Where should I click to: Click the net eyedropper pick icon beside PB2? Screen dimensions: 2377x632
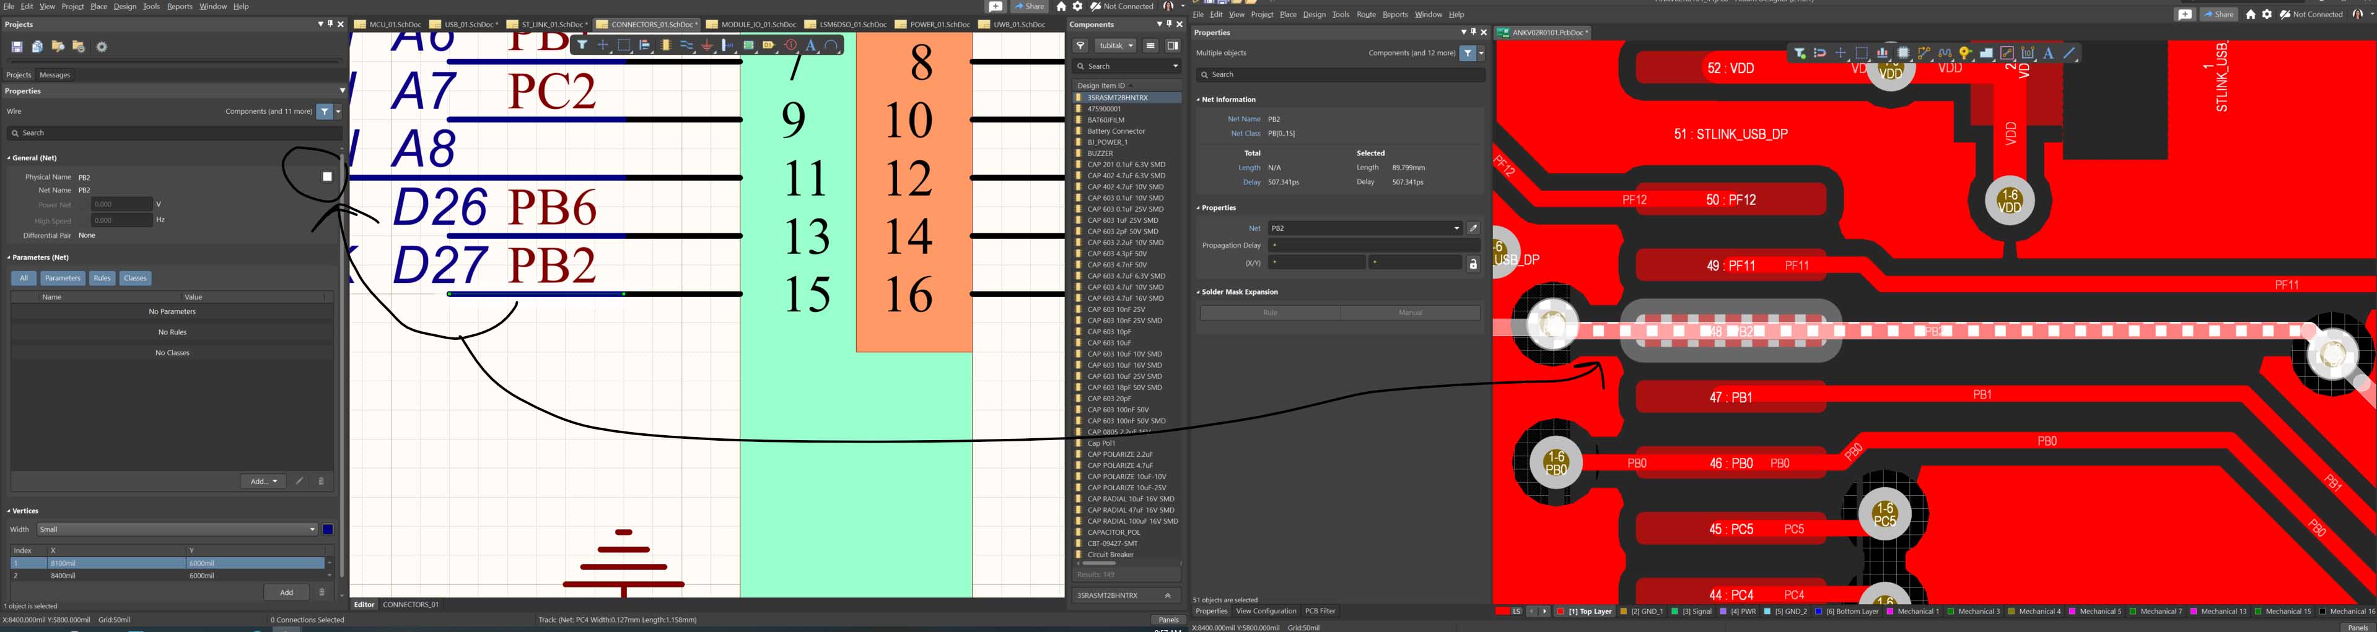click(1474, 228)
